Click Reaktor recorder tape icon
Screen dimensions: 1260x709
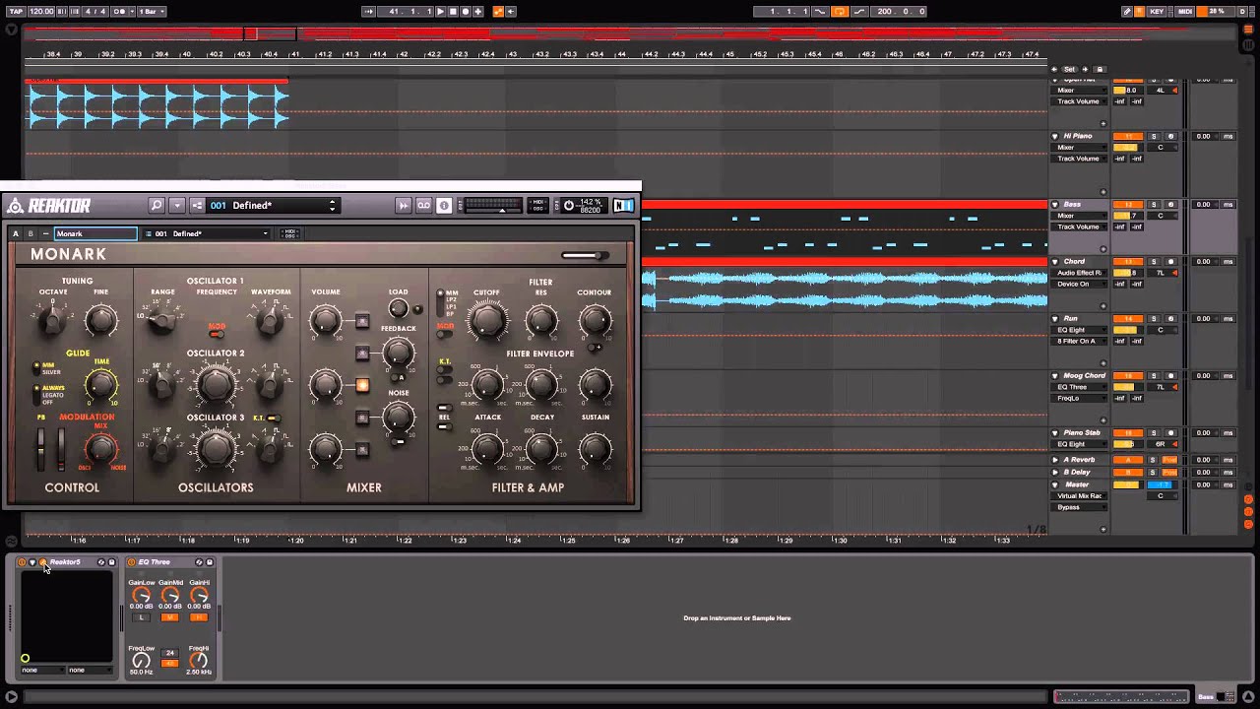click(x=424, y=206)
